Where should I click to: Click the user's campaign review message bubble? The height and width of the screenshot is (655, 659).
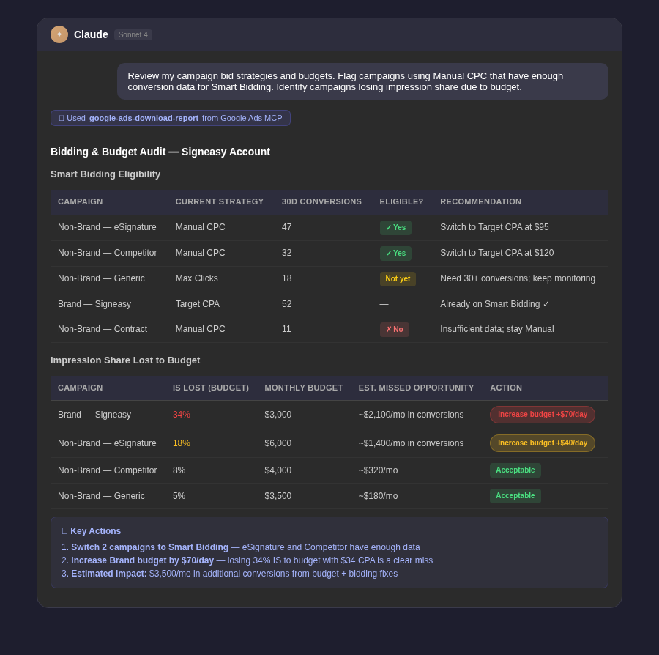pos(362,81)
